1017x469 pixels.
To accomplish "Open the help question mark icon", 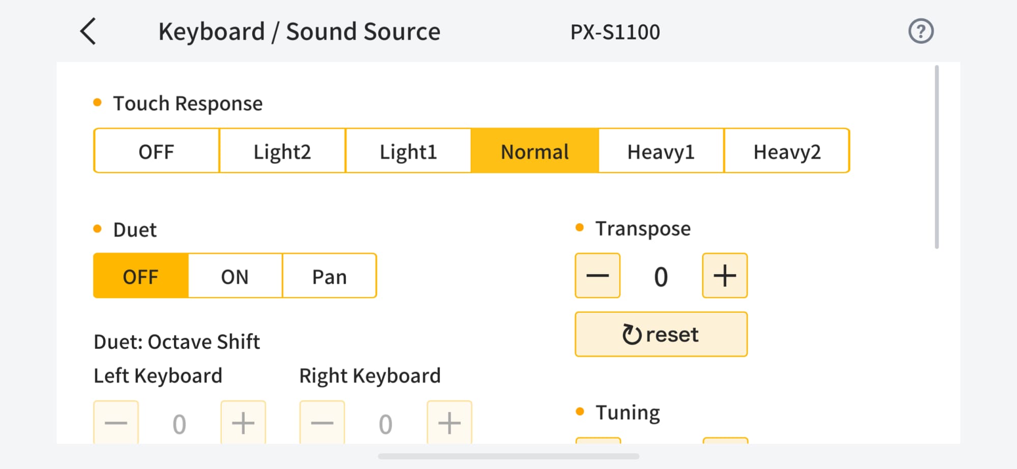I will coord(921,31).
